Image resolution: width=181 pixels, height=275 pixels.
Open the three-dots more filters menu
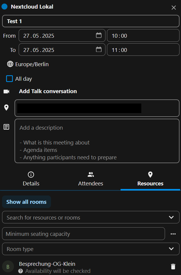pos(173,234)
